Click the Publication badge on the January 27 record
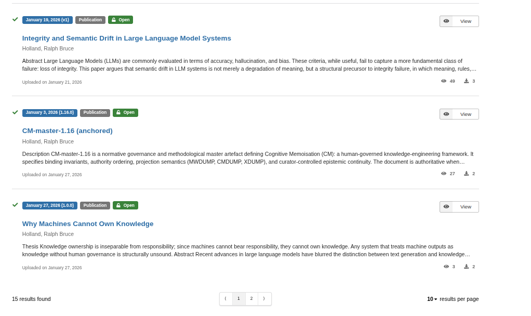 [x=95, y=205]
